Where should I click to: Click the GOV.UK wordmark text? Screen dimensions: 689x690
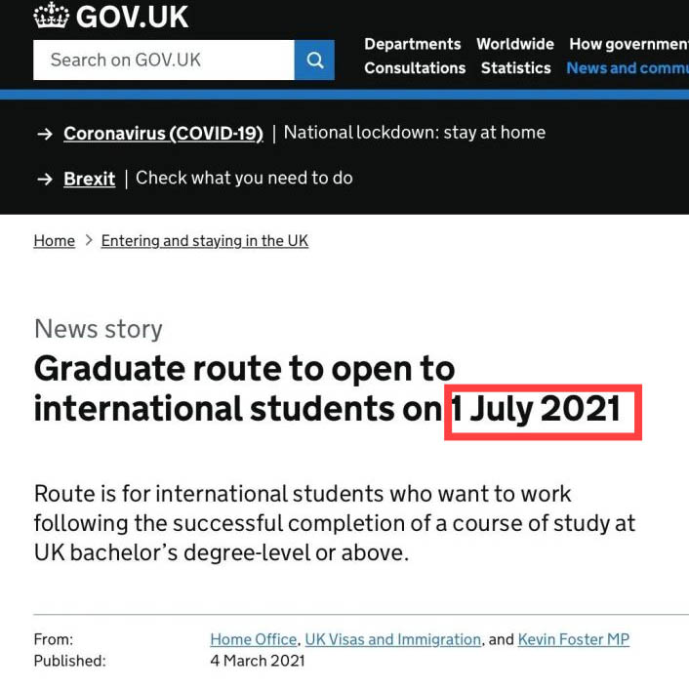click(132, 18)
